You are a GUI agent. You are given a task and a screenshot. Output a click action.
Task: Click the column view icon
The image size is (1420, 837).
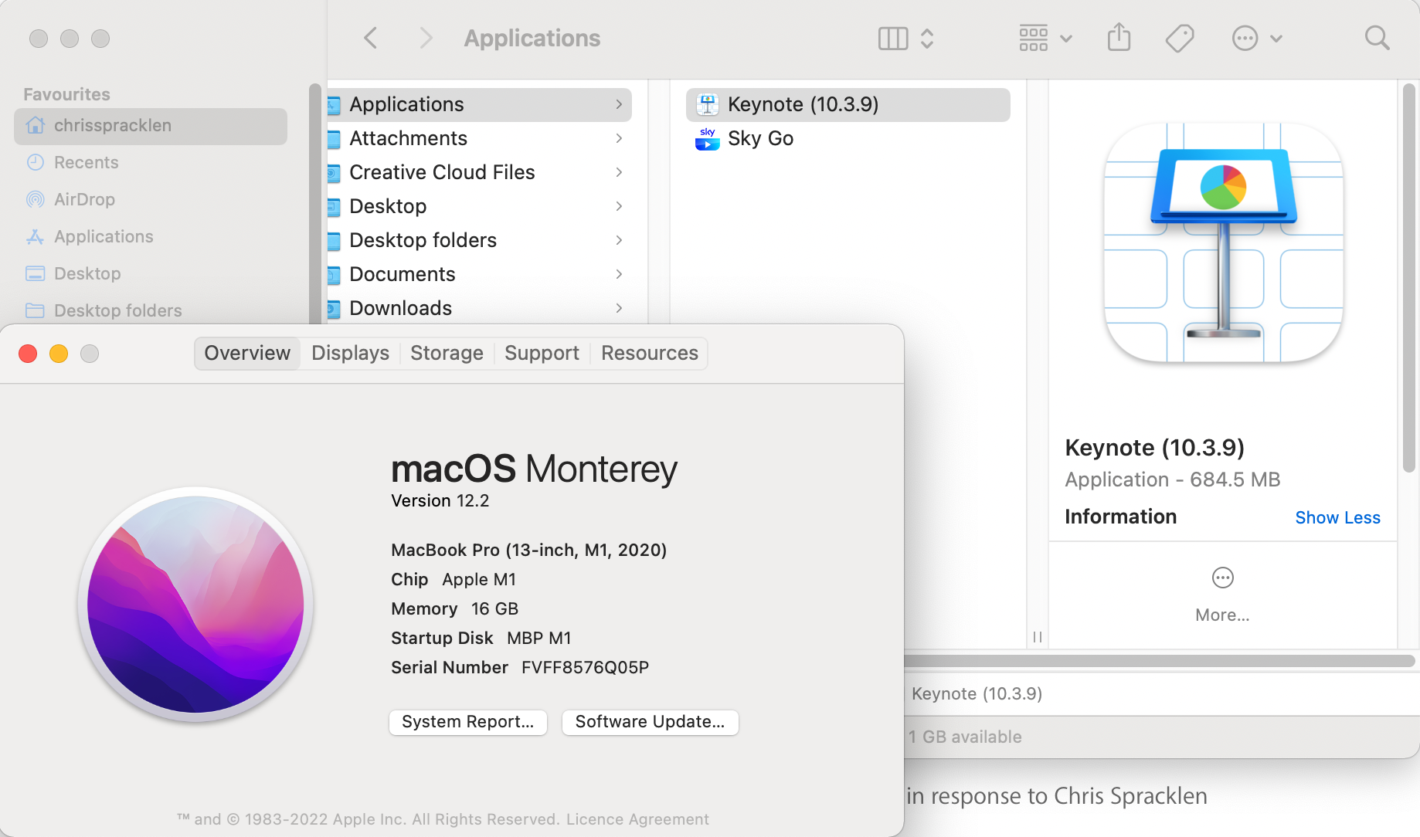coord(893,38)
